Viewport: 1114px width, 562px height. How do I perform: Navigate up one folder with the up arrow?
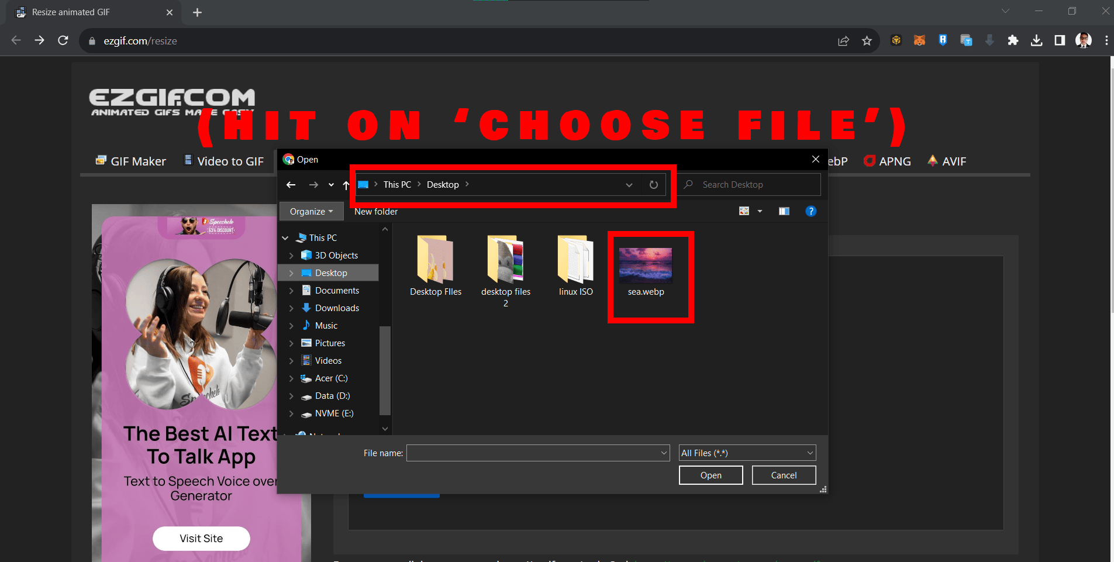coord(345,185)
